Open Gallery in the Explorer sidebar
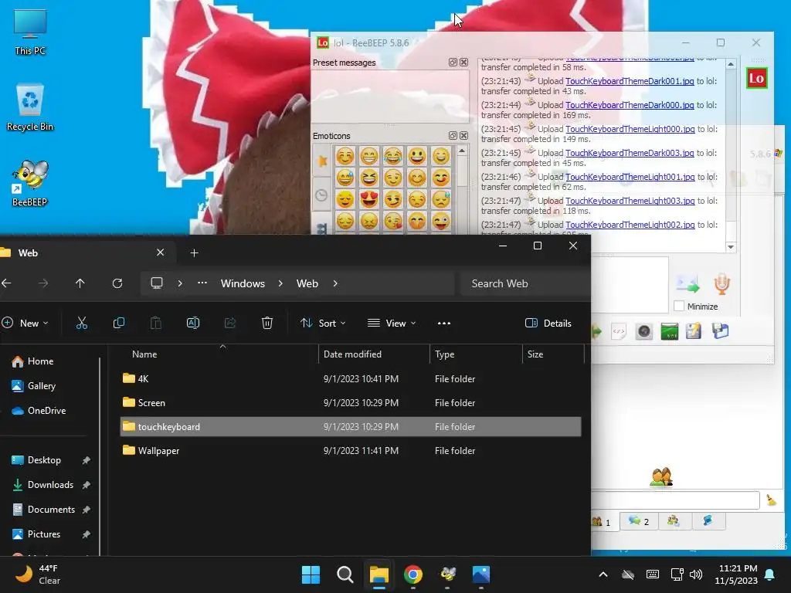The width and height of the screenshot is (791, 593). coord(42,386)
